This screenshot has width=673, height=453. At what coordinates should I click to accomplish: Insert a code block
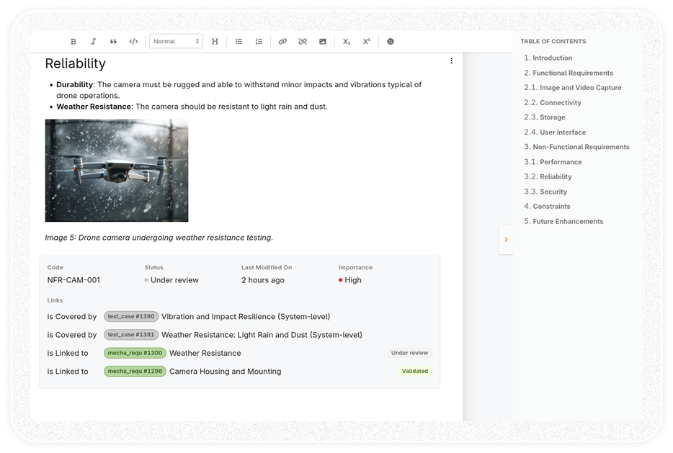(133, 42)
